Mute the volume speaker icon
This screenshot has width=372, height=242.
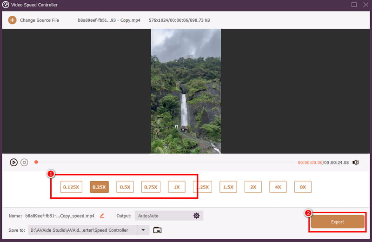(356, 162)
